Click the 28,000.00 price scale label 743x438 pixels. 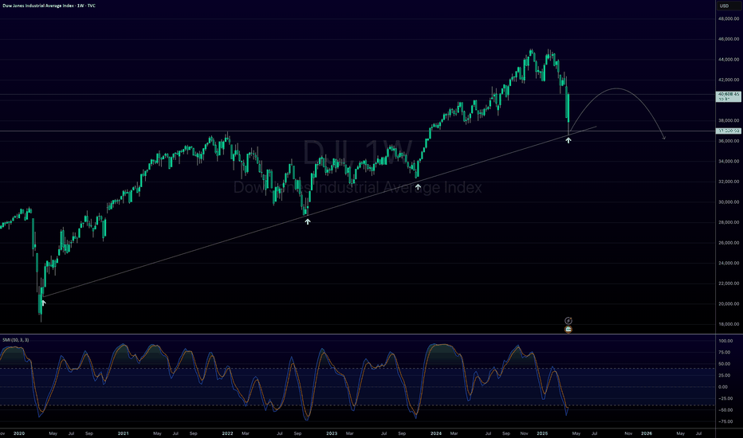(729, 222)
